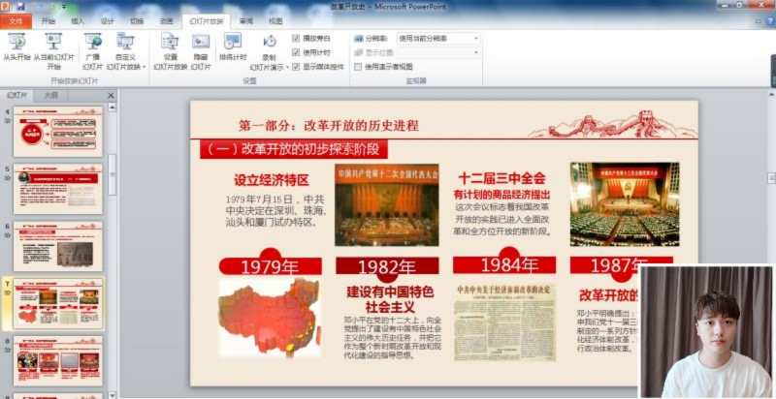Select slide 8 thumbnail
This screenshot has height=399, width=776.
point(58,361)
